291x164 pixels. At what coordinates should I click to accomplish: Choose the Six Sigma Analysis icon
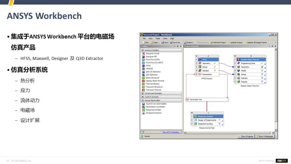point(143,113)
